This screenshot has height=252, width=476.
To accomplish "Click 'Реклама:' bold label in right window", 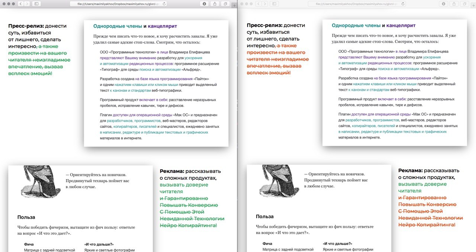I will (x=410, y=171).
